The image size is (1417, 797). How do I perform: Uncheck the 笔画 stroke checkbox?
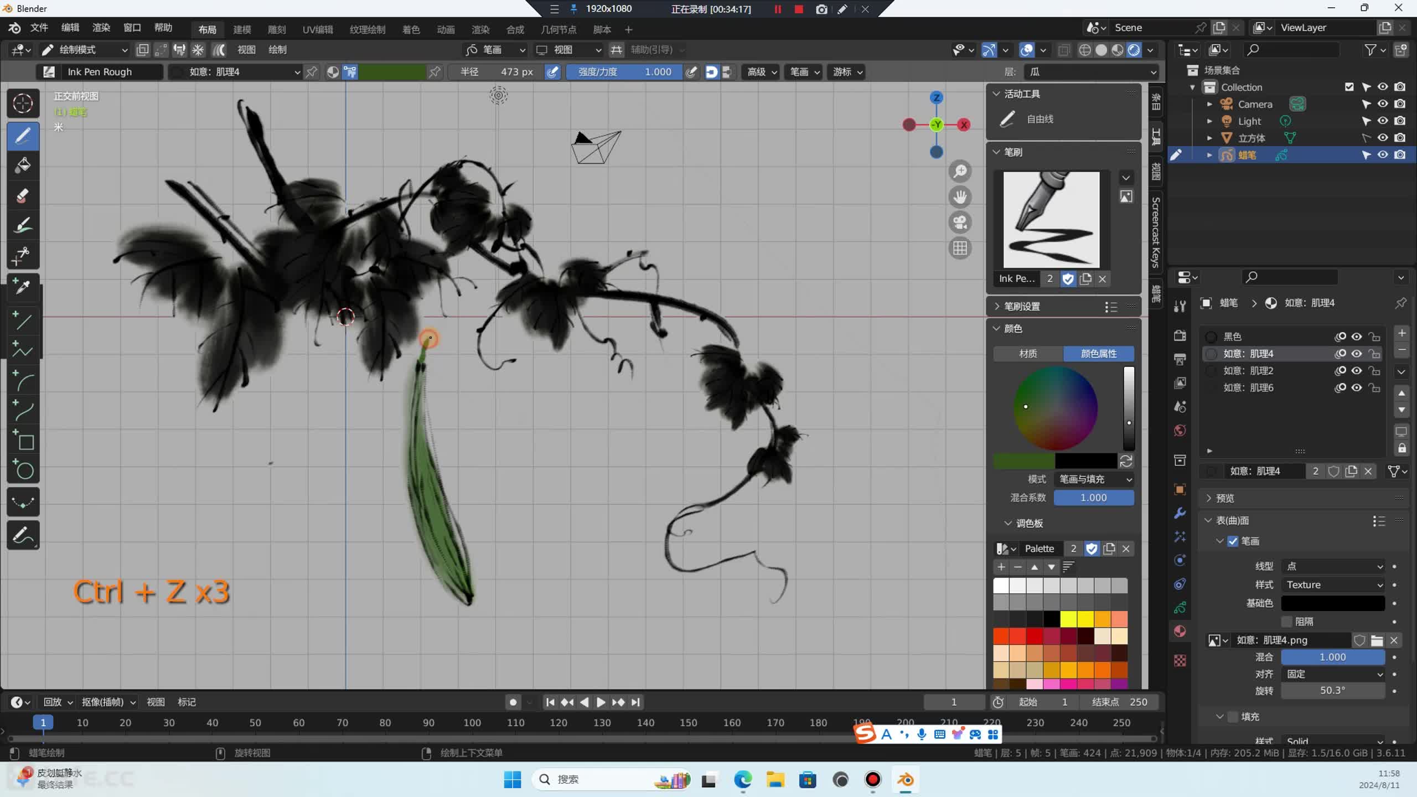(x=1233, y=541)
